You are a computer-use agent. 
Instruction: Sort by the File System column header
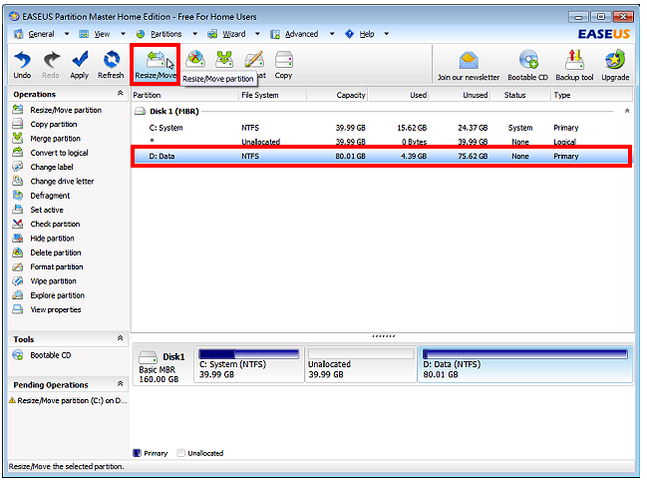click(273, 95)
